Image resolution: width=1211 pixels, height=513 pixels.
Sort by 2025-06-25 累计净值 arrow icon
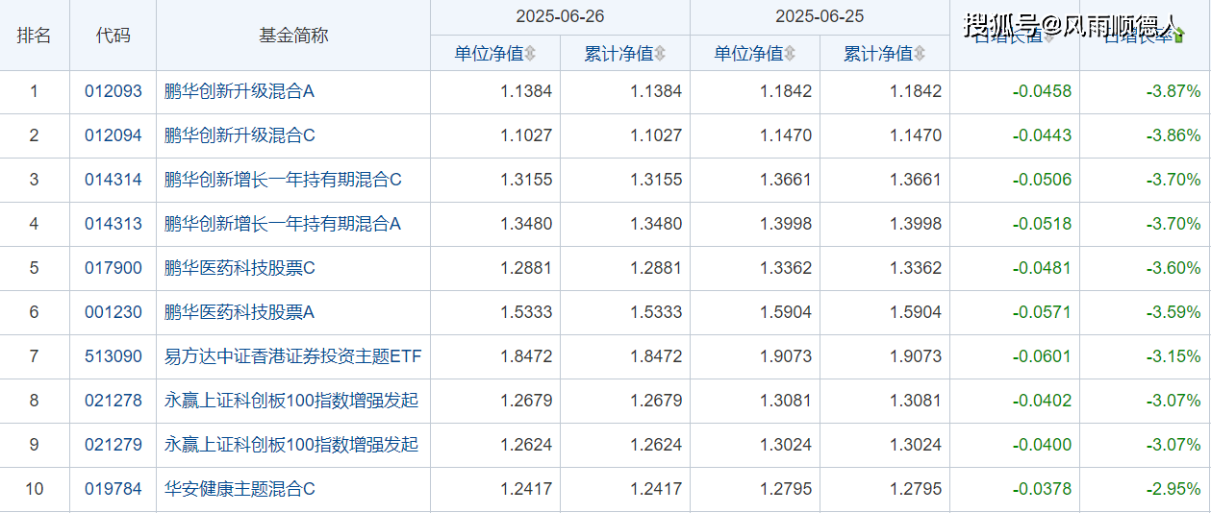(920, 54)
